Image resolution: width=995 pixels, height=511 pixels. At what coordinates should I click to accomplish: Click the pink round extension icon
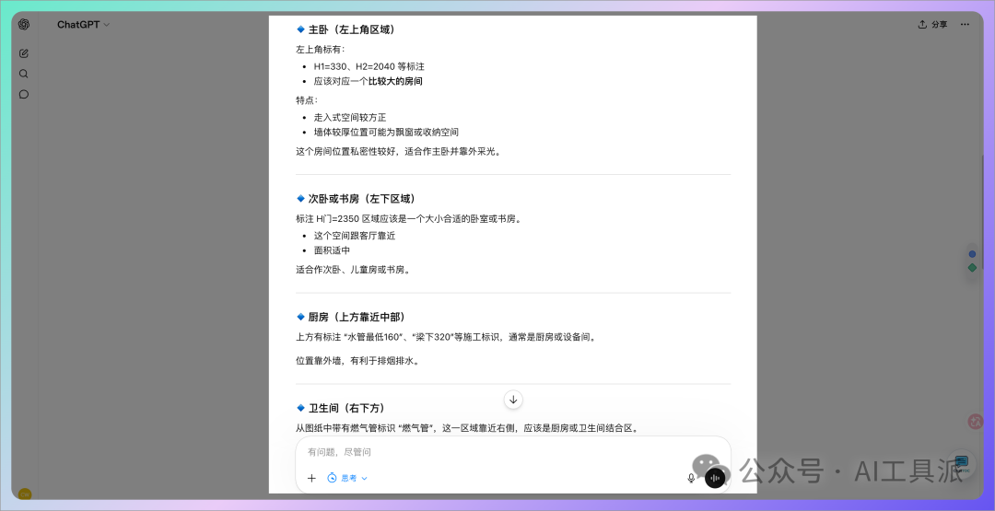click(976, 421)
